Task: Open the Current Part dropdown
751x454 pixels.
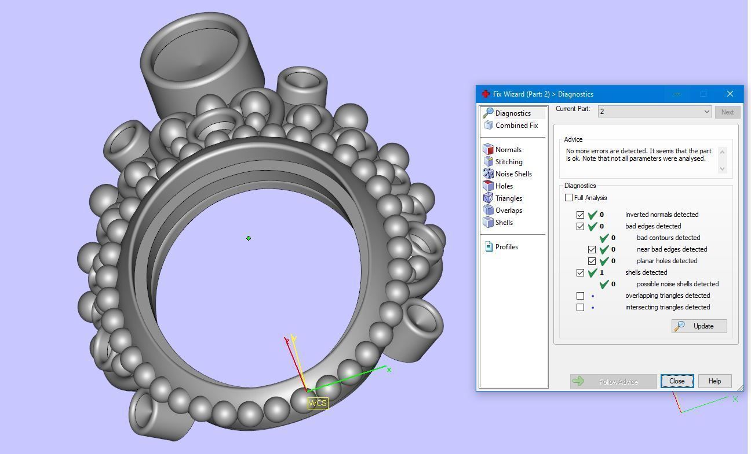Action: click(655, 111)
